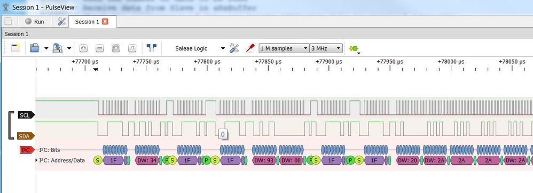Open the settings wrench icon beside Run
533x193 pixels.
(x=61, y=22)
